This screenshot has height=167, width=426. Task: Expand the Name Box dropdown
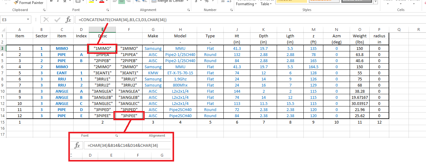pyautogui.click(x=28, y=20)
